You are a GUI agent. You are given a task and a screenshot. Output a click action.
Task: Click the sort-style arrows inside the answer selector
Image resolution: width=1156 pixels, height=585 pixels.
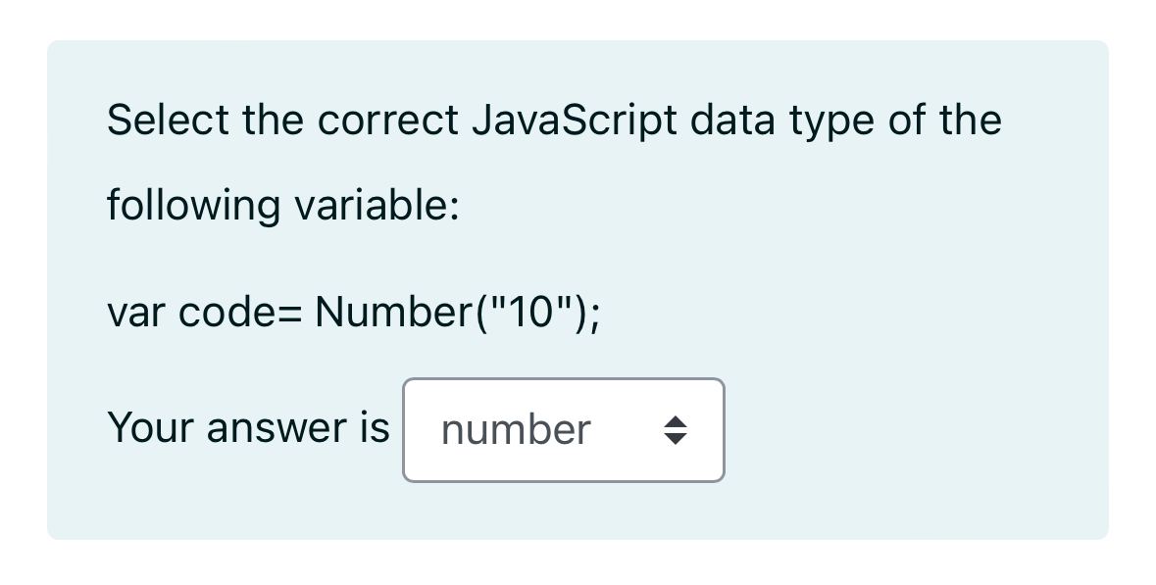pyautogui.click(x=678, y=430)
